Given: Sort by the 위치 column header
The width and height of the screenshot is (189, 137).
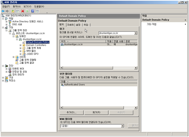Looking at the screenshot, I should pyautogui.click(x=83, y=41).
